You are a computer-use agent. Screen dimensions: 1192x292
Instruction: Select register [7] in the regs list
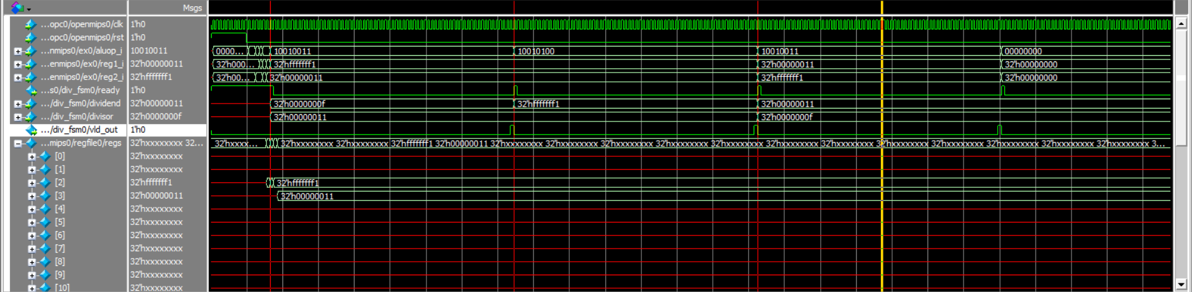point(60,248)
